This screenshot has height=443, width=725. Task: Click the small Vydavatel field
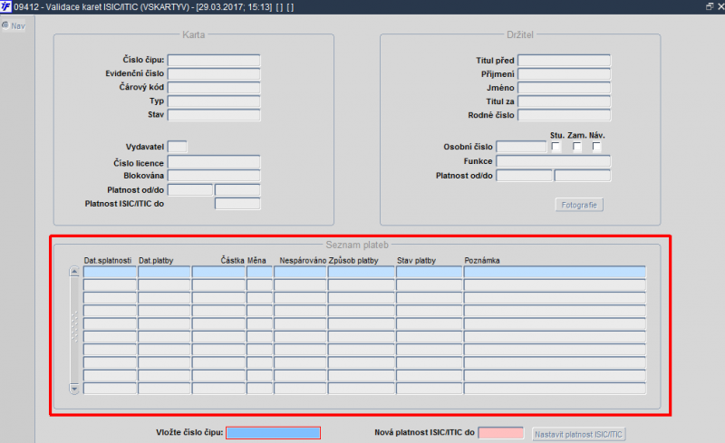(177, 147)
